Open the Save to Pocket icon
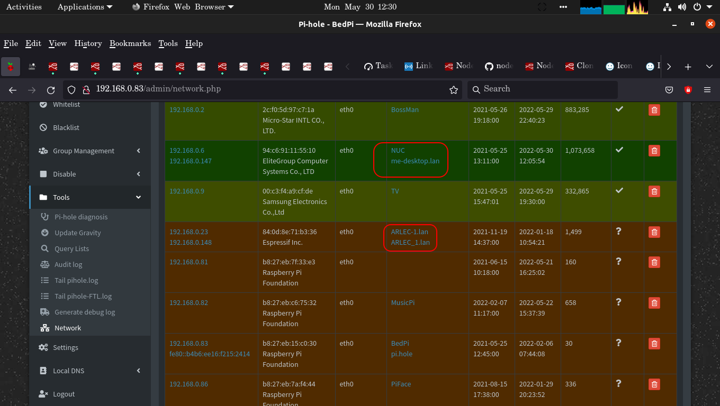 click(x=669, y=90)
